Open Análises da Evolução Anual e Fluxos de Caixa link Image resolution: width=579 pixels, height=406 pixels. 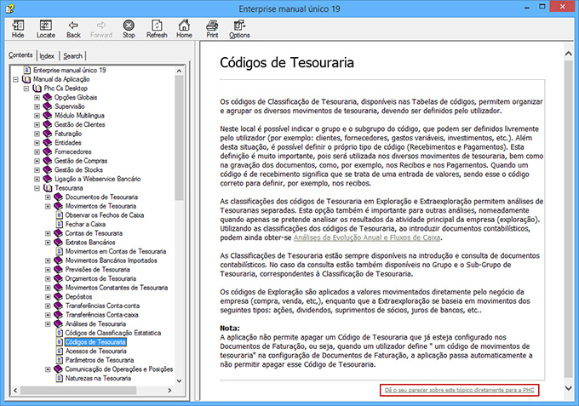(367, 237)
